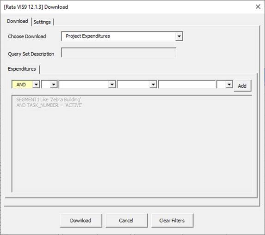Click the yellow AND operator field
265x235 pixels.
(x=22, y=84)
